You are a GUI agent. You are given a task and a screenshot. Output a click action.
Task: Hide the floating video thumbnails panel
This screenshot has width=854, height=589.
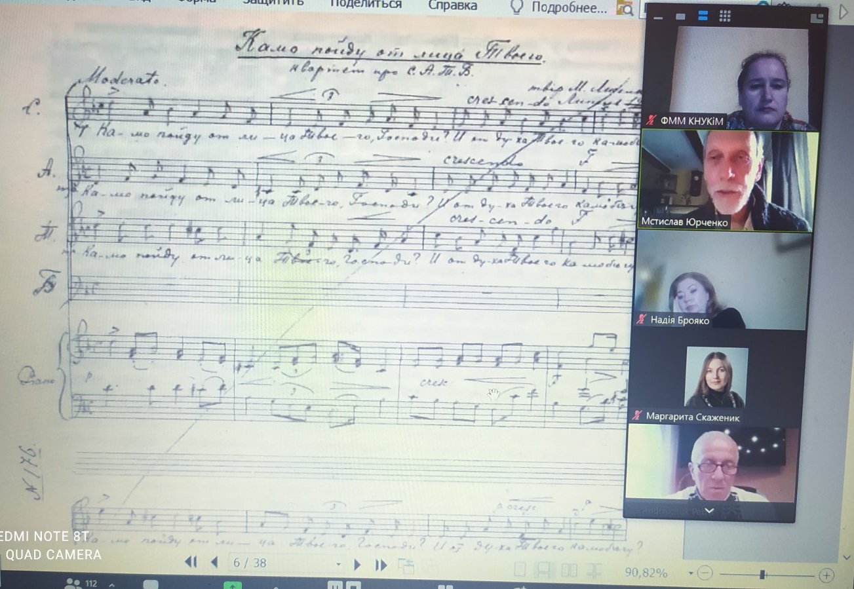click(657, 16)
